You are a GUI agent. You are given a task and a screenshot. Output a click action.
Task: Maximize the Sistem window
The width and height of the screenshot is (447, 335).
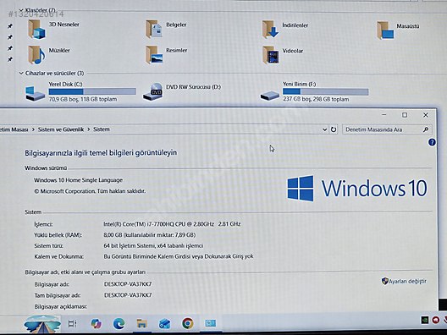coord(405,115)
